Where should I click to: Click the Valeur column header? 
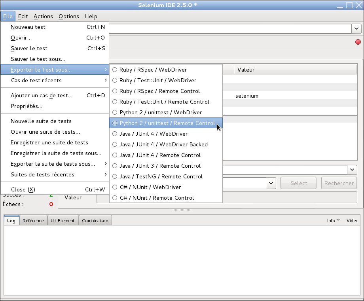tap(295, 70)
